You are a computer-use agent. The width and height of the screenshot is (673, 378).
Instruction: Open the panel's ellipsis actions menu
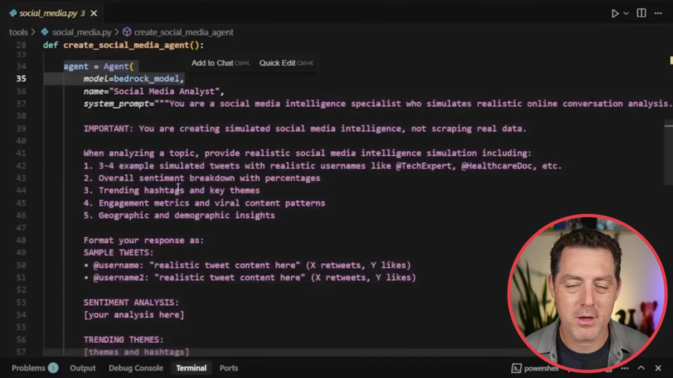tap(625, 368)
